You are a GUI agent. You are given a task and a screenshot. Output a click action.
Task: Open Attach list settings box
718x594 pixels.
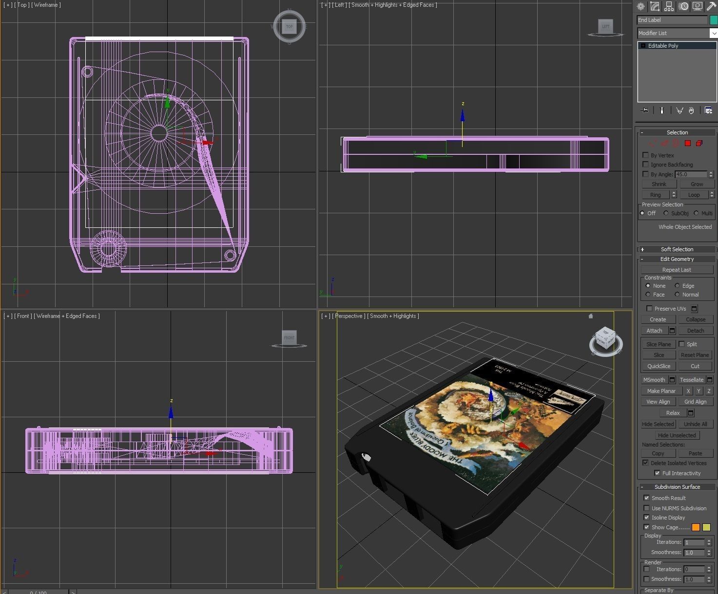click(672, 331)
